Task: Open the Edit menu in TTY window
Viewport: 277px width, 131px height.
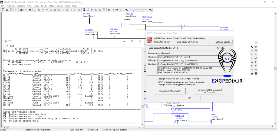Action: (12, 46)
